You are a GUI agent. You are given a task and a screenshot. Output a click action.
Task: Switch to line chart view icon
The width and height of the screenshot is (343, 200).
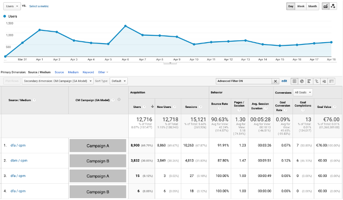pos(326,6)
